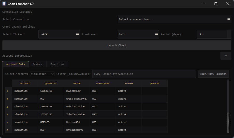Viewport: 234px width, 138px height.
Task: Switch to the Positions tab
Action: [57, 64]
